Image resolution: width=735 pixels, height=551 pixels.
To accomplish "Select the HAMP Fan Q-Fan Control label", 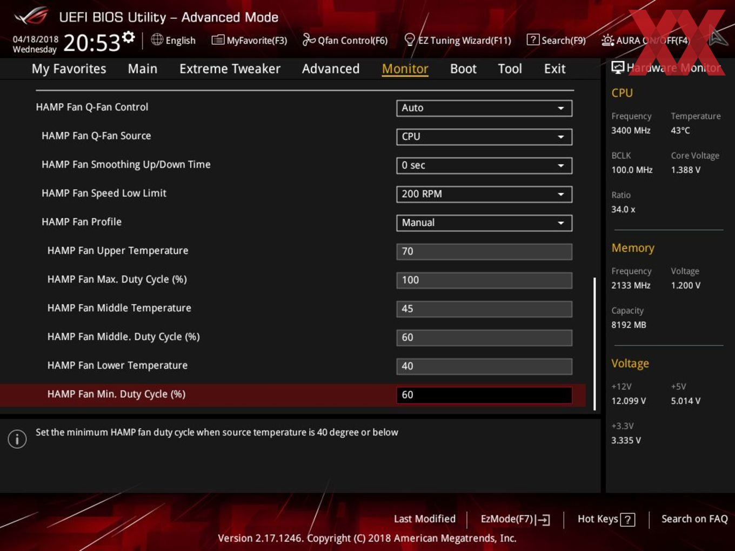I will (x=92, y=107).
